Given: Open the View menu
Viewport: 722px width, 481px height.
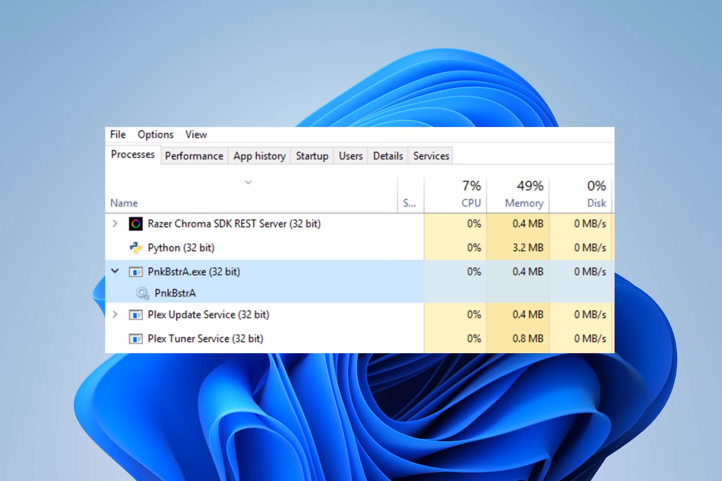Looking at the screenshot, I should point(196,135).
